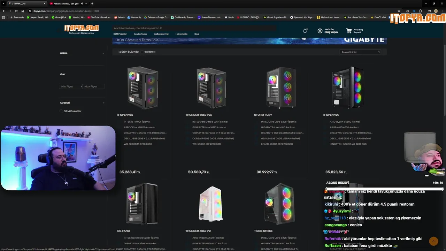446x251 pixels.
Task: Collapse the KATEGORİ filter section
Action: (x=82, y=103)
